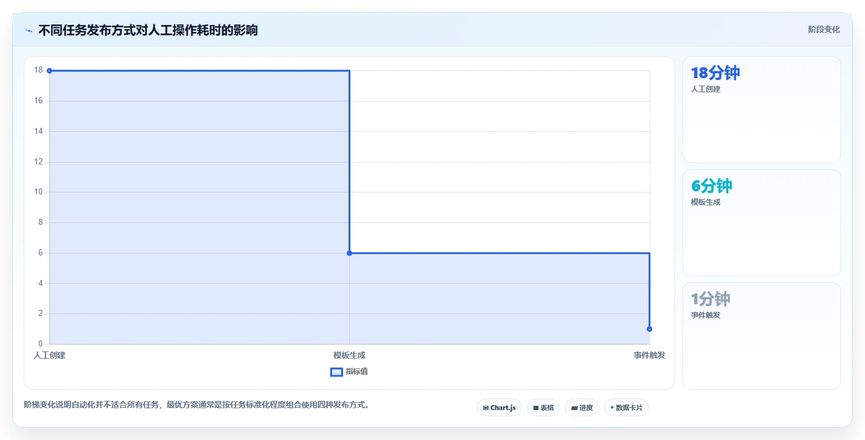Click the chart title 不同任务发布方式对人工操作耗时的影响

click(x=148, y=30)
